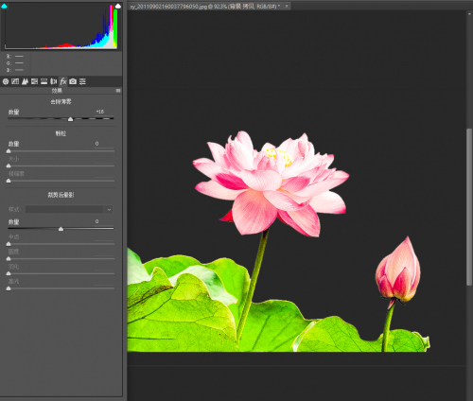This screenshot has width=473, height=401.
Task: Open the Basic panel tab icon
Action: tap(6, 81)
